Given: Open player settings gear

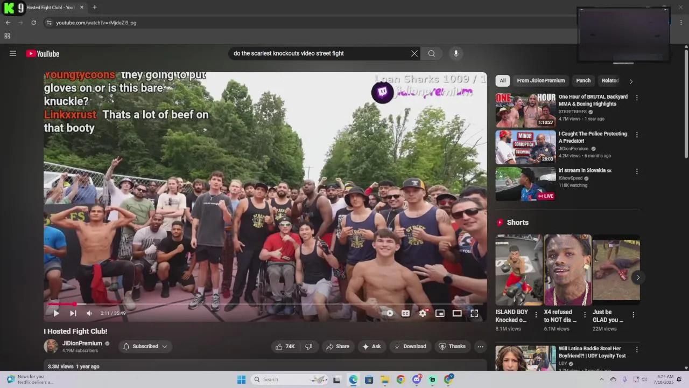Looking at the screenshot, I should (423, 313).
